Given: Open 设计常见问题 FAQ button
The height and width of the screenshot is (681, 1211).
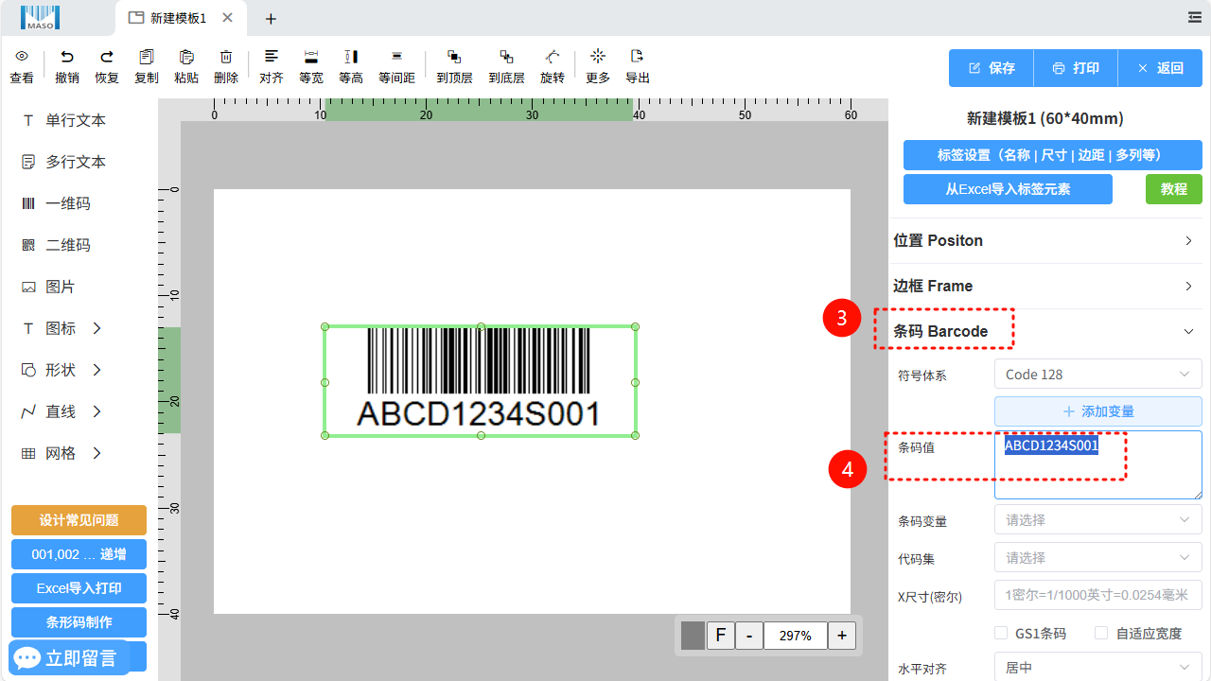Looking at the screenshot, I should pos(79,520).
